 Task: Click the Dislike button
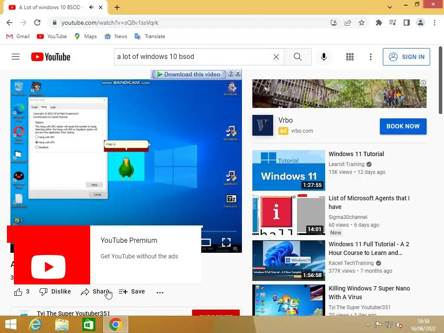tap(55, 292)
